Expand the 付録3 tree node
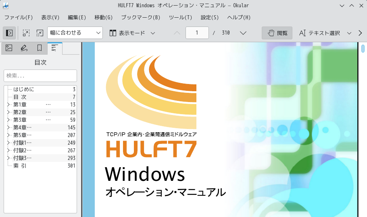The image size is (367, 217). [8, 158]
